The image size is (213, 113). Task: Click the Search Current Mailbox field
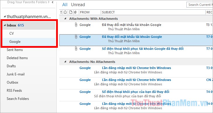point(200,5)
